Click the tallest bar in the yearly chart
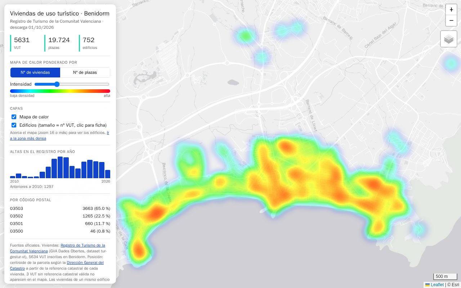 click(61, 167)
